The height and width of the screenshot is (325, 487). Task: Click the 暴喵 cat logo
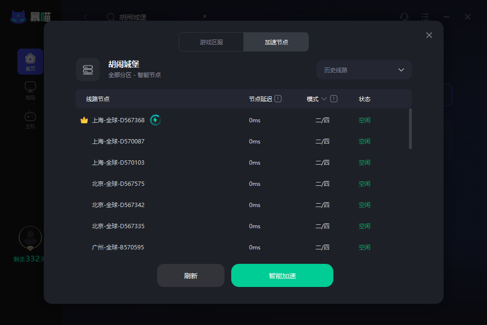coord(18,17)
